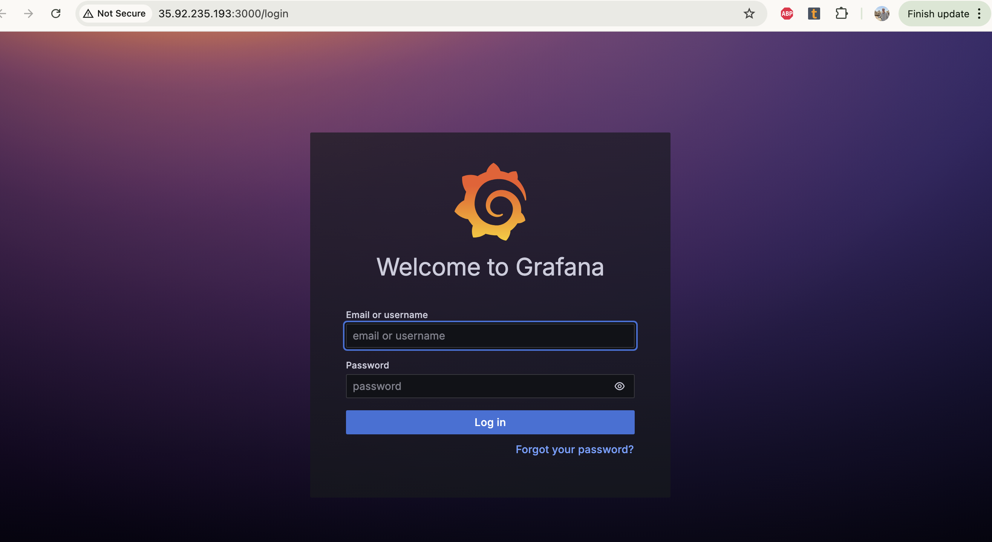Bookmark this page with the star icon
The width and height of the screenshot is (992, 542).
[x=749, y=14]
